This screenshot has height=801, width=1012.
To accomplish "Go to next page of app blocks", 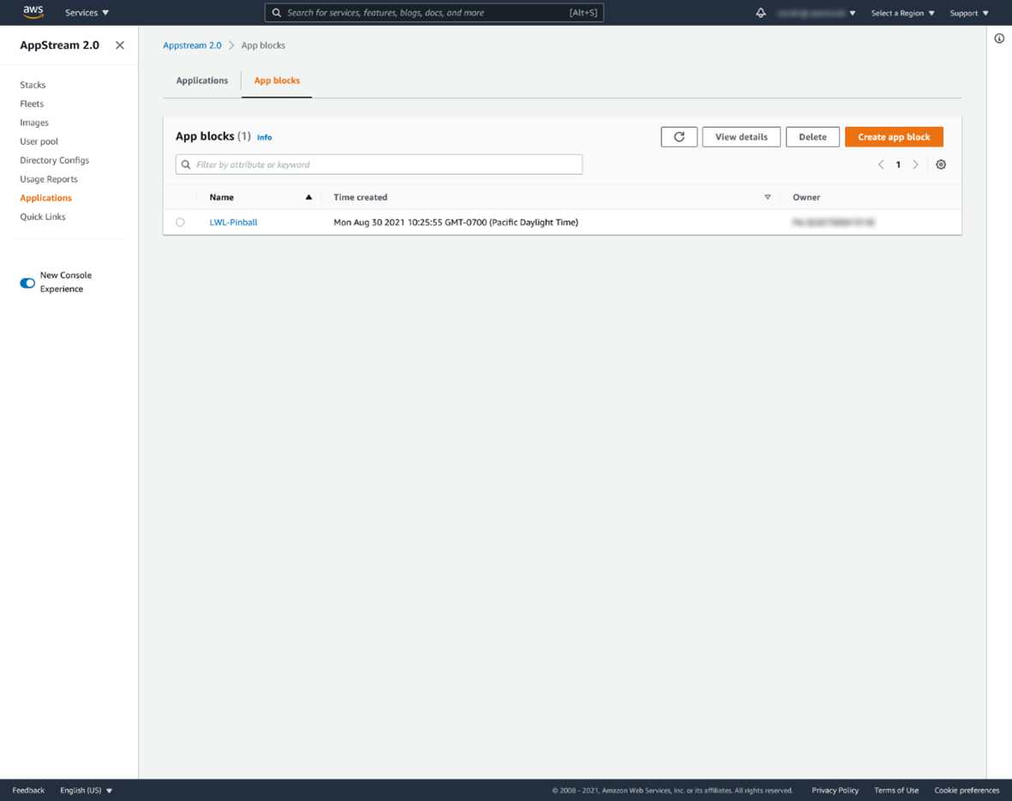I will [915, 164].
